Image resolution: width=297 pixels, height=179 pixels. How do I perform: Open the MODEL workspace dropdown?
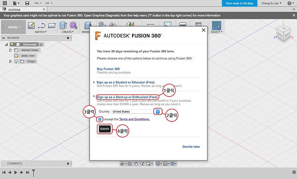[x=14, y=27]
